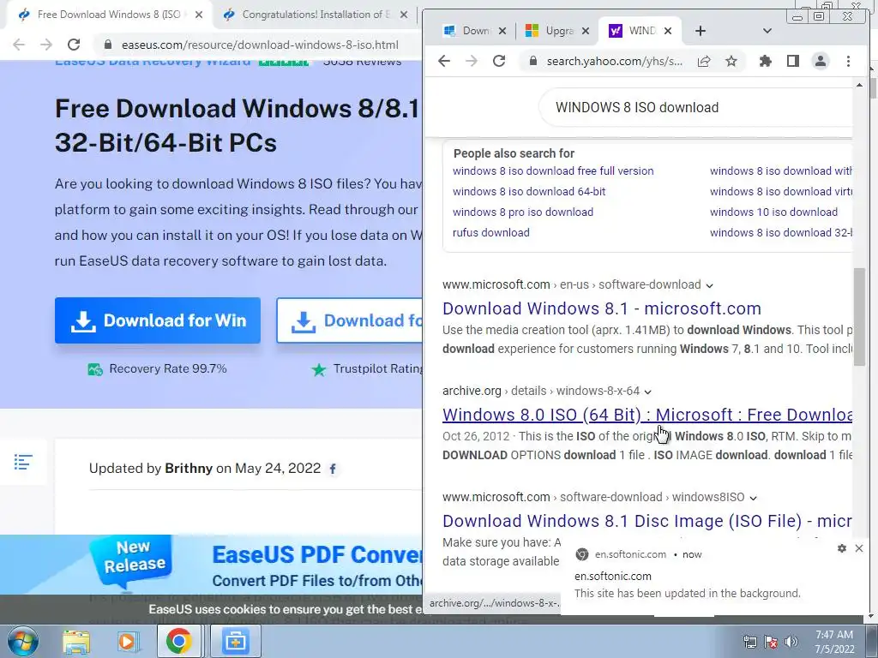Click the Chrome taskbar icon
Viewport: 878px width, 658px height.
(x=178, y=641)
